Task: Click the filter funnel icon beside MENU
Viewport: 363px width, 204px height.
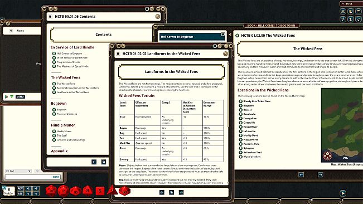Action: (12, 96)
